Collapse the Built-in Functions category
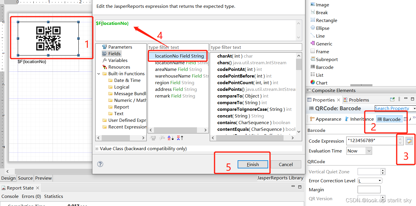This screenshot has width=416, height=206. coord(99,73)
